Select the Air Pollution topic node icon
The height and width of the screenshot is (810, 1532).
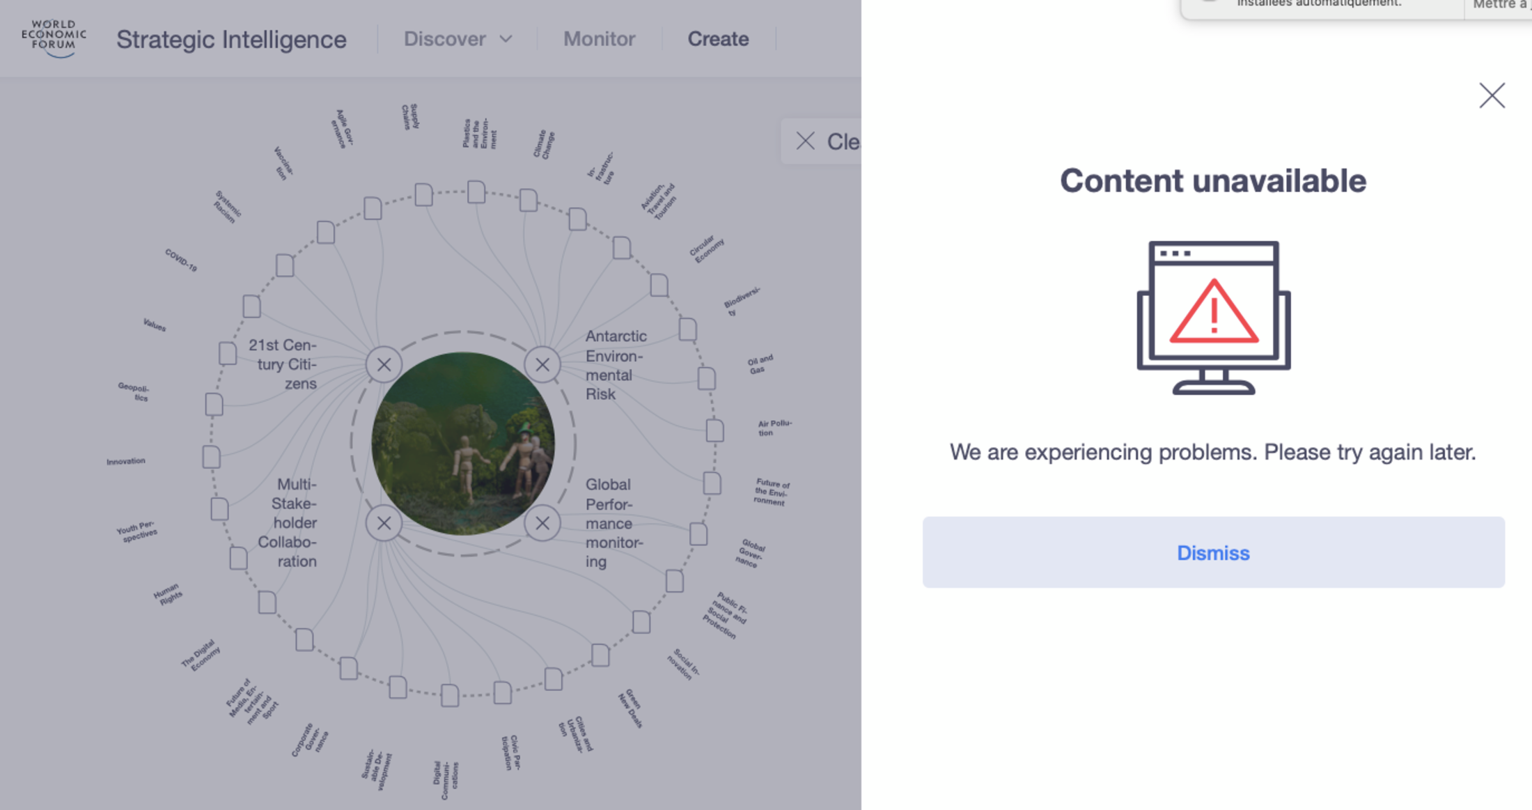coord(714,430)
